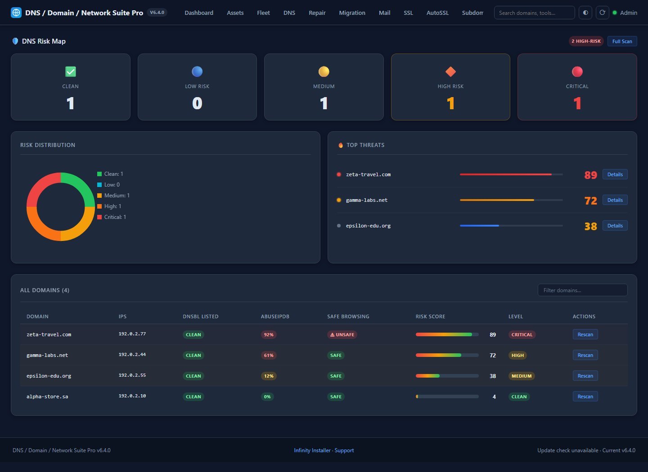Click the zeta-travel.com threat score bar
This screenshot has width=648, height=472.
(511, 174)
